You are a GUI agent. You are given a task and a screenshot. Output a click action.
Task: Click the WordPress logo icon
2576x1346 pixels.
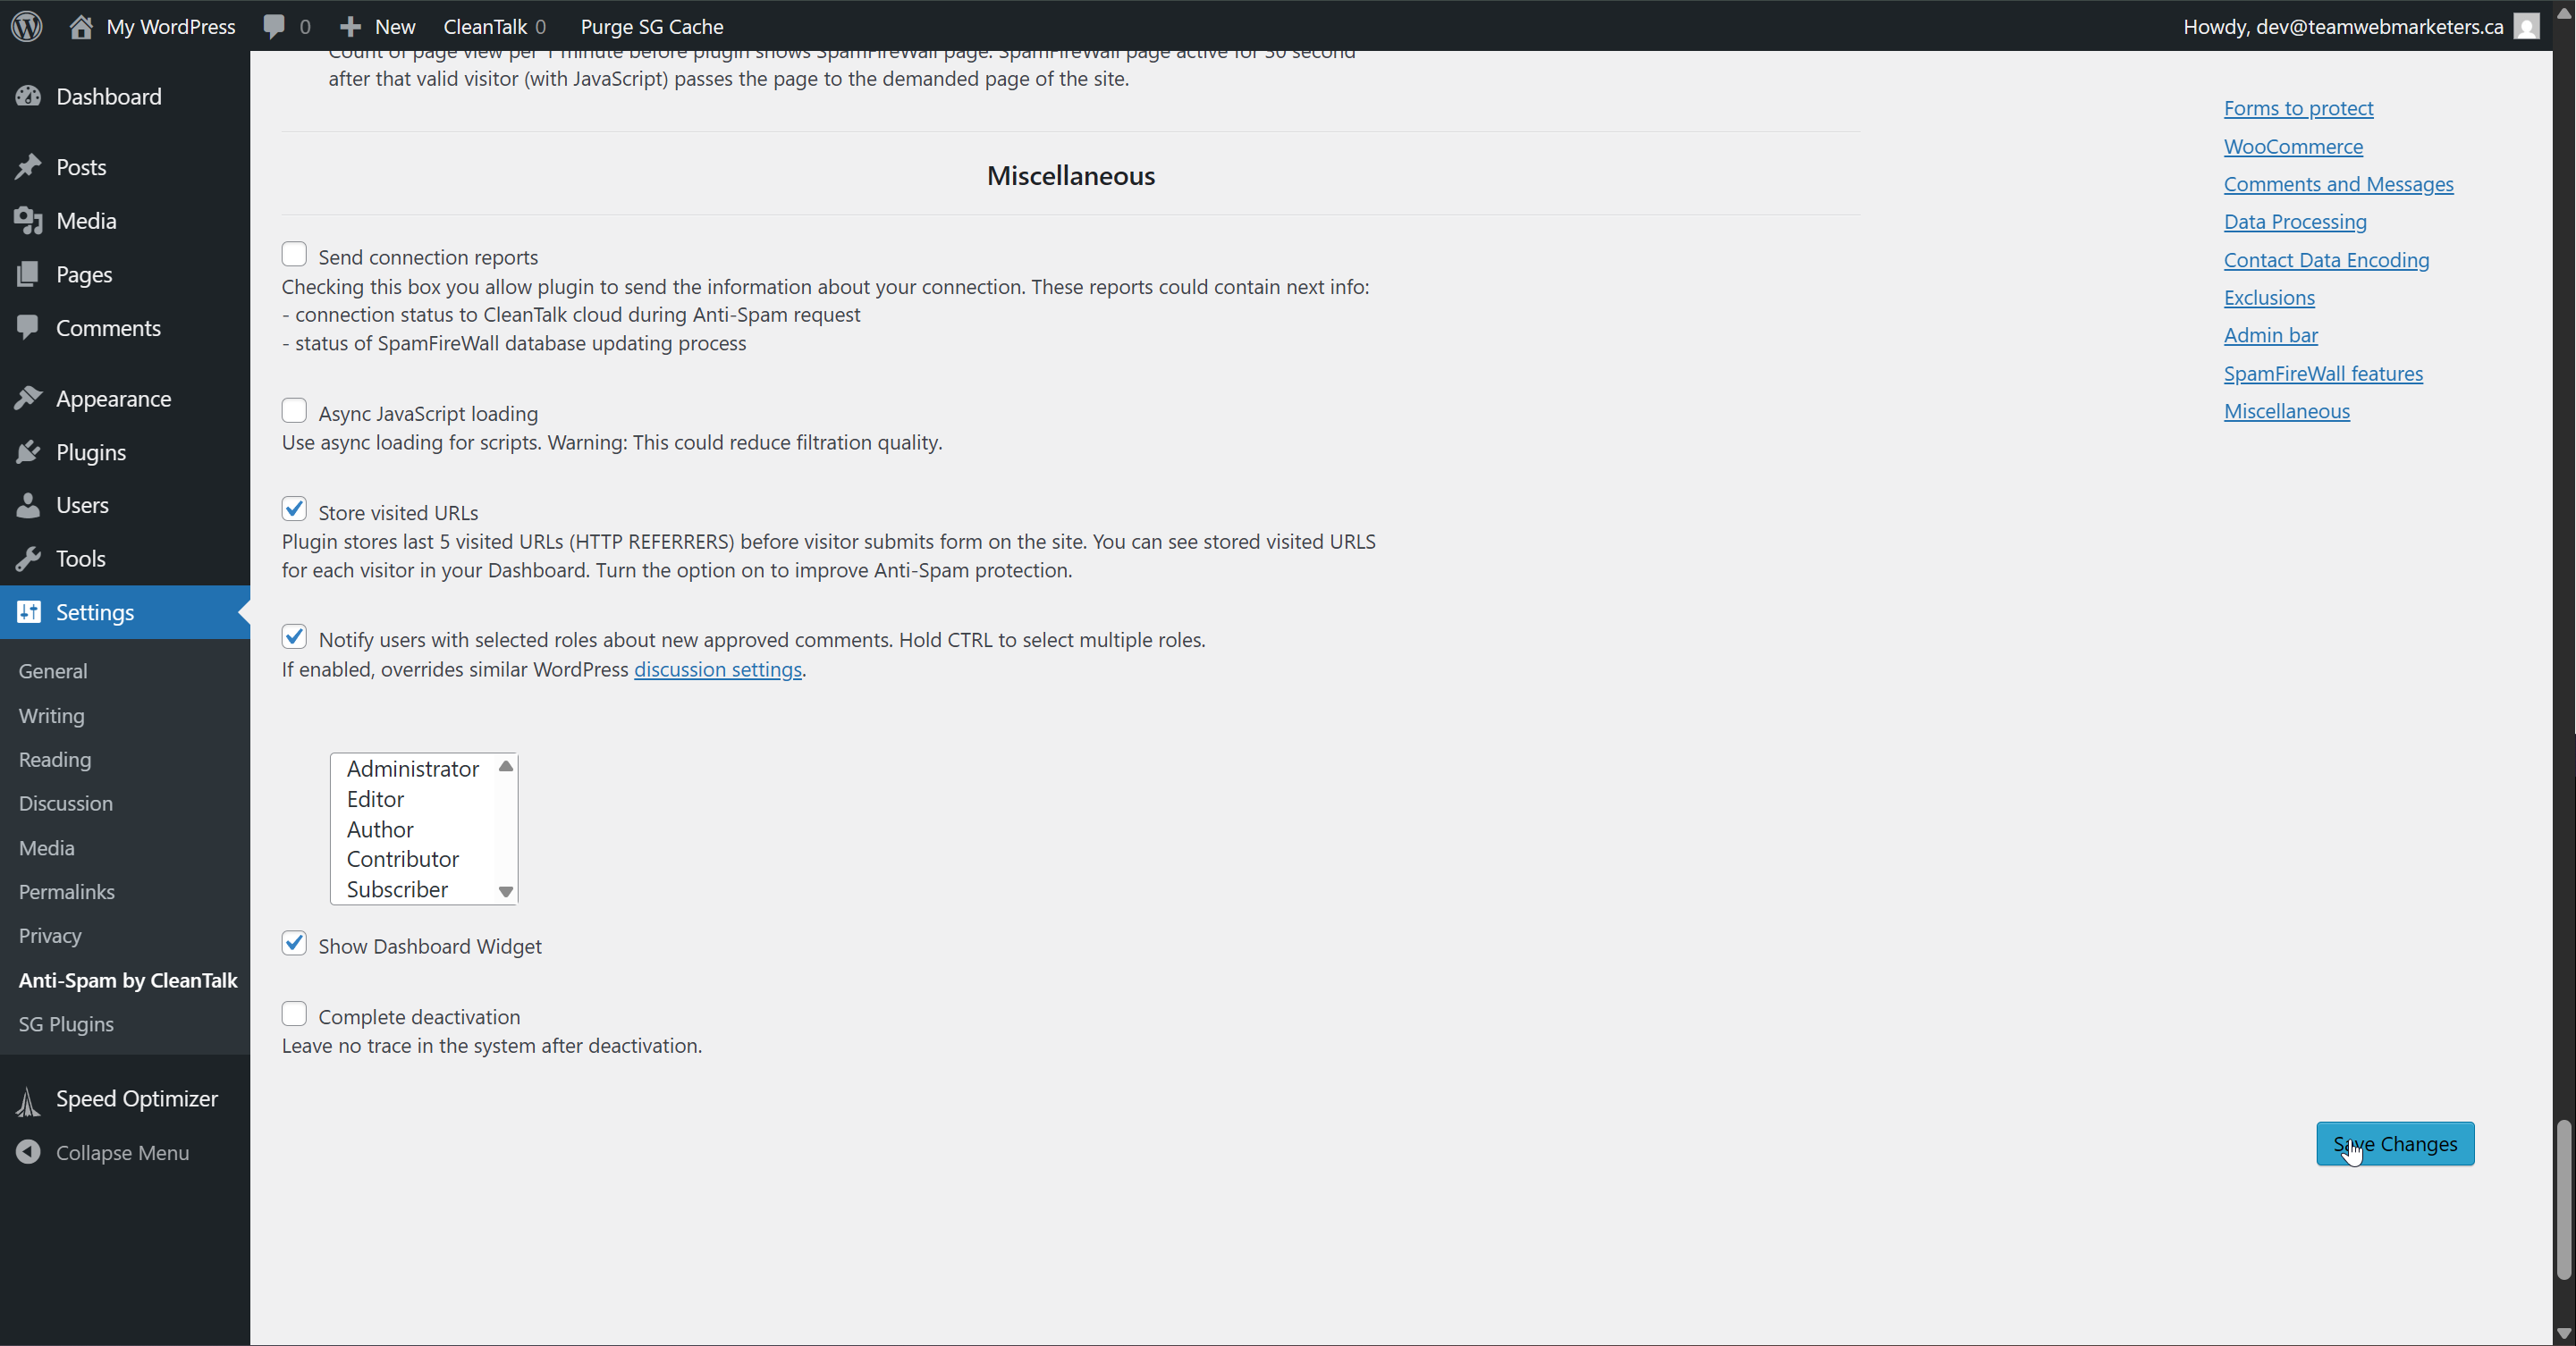pyautogui.click(x=27, y=26)
